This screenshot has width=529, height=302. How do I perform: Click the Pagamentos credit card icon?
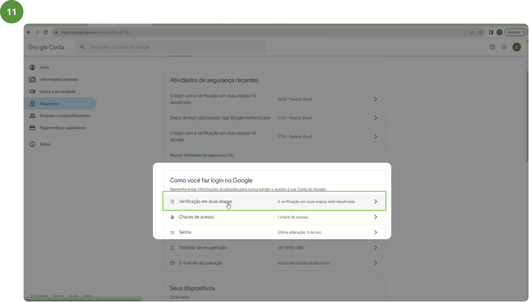coord(32,128)
